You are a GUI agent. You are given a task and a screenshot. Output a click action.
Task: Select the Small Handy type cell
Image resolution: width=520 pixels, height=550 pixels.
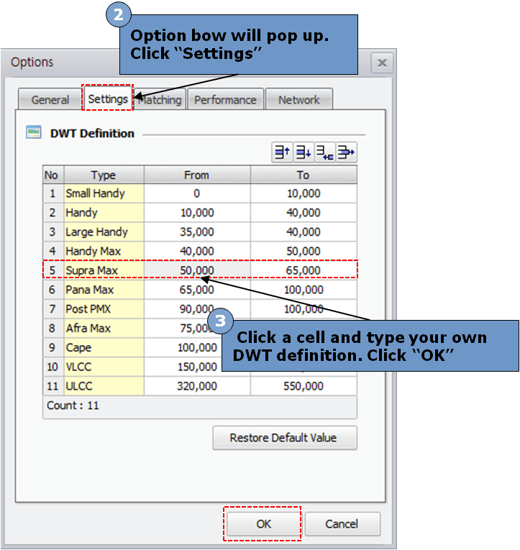pyautogui.click(x=104, y=193)
